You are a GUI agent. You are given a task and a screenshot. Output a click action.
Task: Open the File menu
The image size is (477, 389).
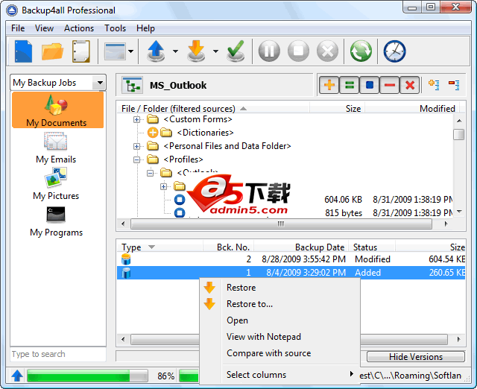tap(18, 28)
